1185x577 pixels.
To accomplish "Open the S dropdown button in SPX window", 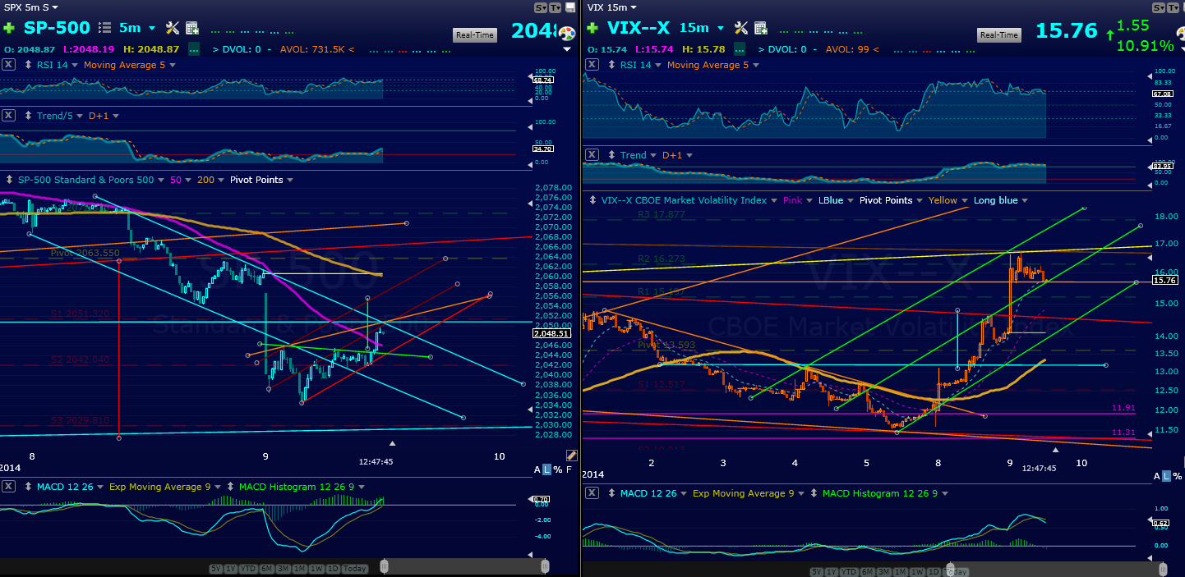I will [541, 7].
